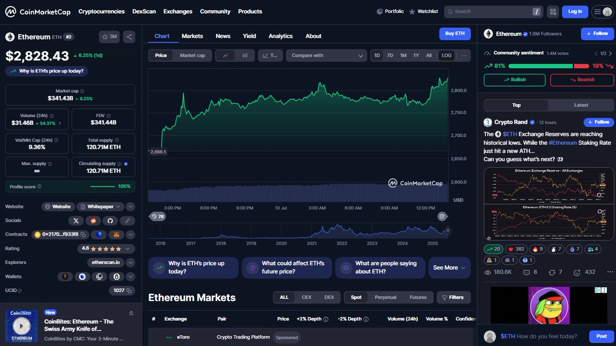Screen dimensions: 616x346
Task: Collapse the CoinBites player chevron
Action: pyautogui.click(x=131, y=313)
